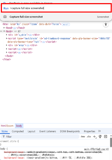This screenshot has width=112, height=160.
Task: Open #fff swatch in struck-through gradient
Action: [9, 155]
